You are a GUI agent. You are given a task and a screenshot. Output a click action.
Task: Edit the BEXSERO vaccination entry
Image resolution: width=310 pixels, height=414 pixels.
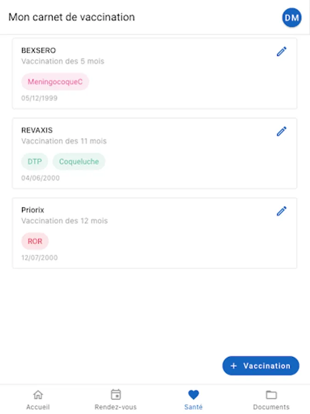pyautogui.click(x=282, y=52)
